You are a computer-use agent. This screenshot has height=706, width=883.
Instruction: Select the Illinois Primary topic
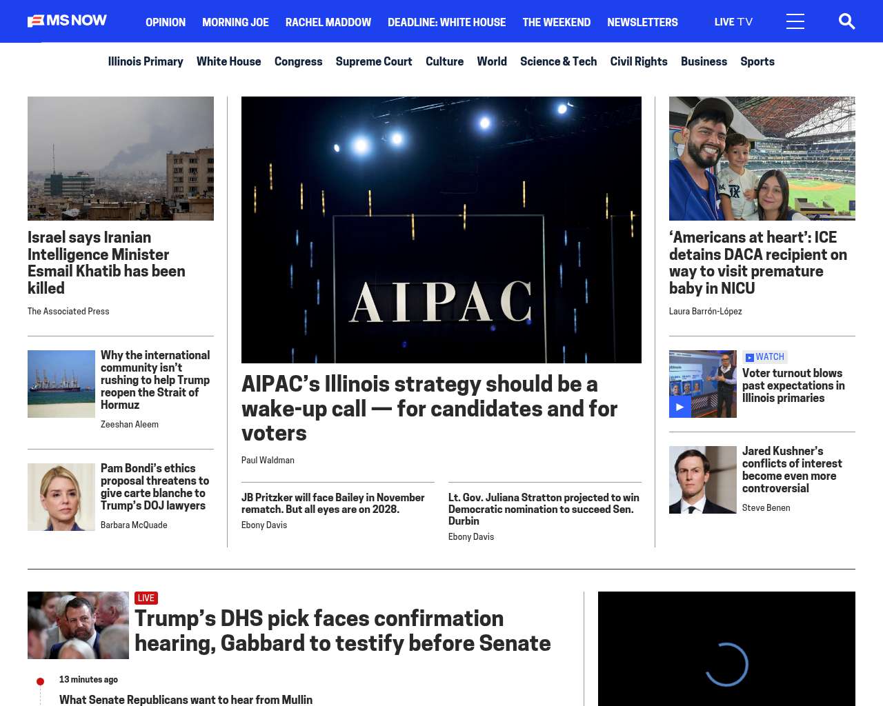(x=146, y=61)
